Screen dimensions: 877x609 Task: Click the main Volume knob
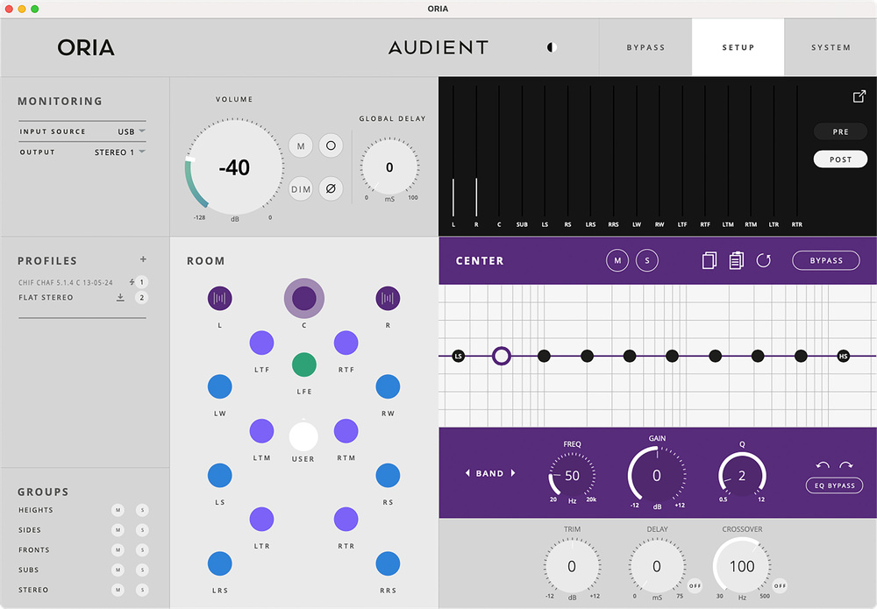tap(233, 167)
